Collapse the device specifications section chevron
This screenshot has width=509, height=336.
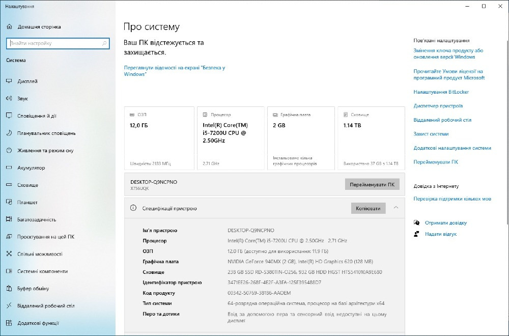tap(395, 208)
